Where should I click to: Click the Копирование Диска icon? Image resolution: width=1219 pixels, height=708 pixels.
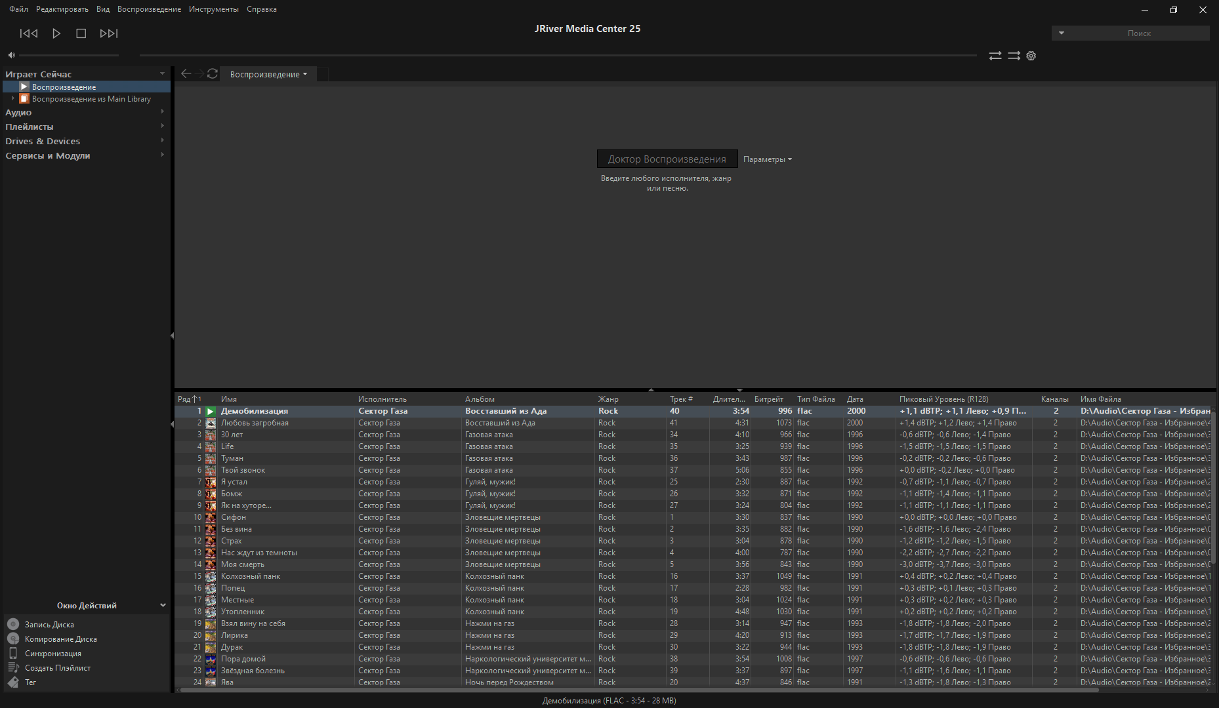pyautogui.click(x=13, y=639)
